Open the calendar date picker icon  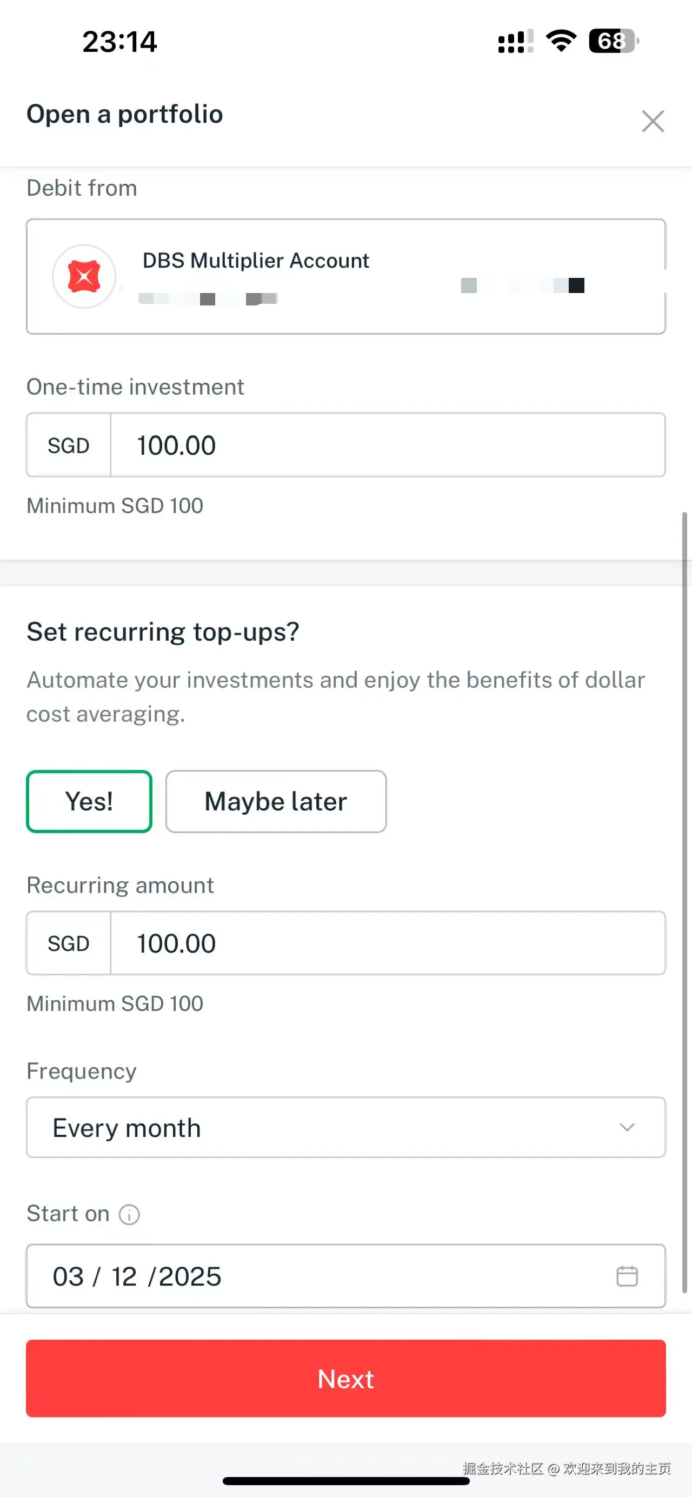627,1276
